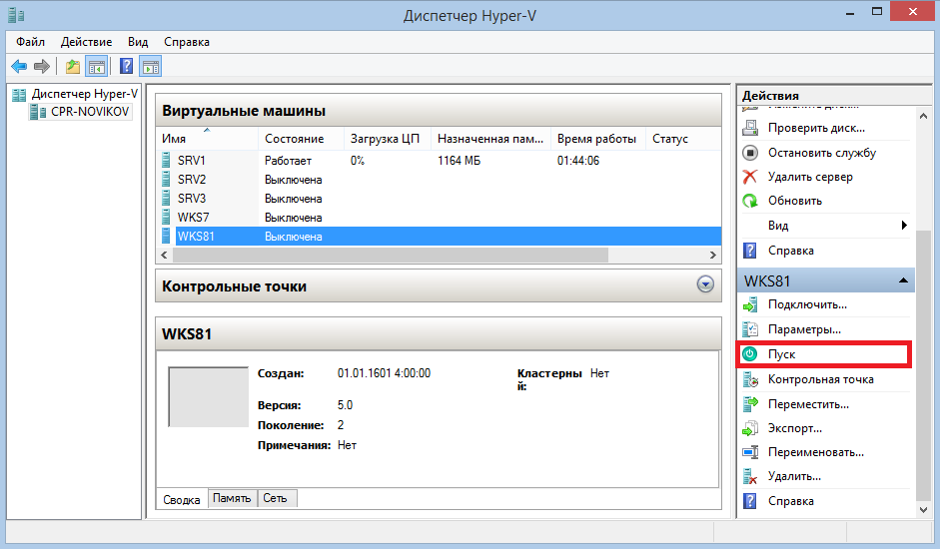Collapse the WKS81 actions section
Screen dimensions: 940x549
click(903, 281)
